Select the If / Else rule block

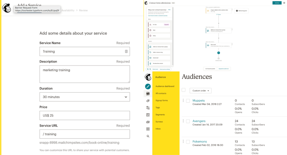159,25
